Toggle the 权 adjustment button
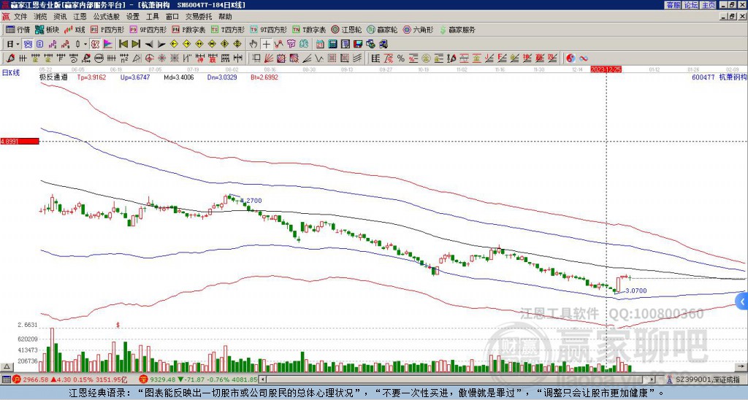Image resolution: width=748 pixels, height=400 pixels. tap(95, 45)
